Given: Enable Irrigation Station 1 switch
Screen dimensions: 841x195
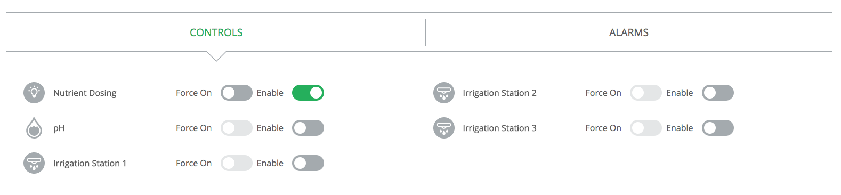Looking at the screenshot, I should click(308, 163).
